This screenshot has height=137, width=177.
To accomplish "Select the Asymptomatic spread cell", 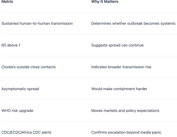I will coord(20,89).
